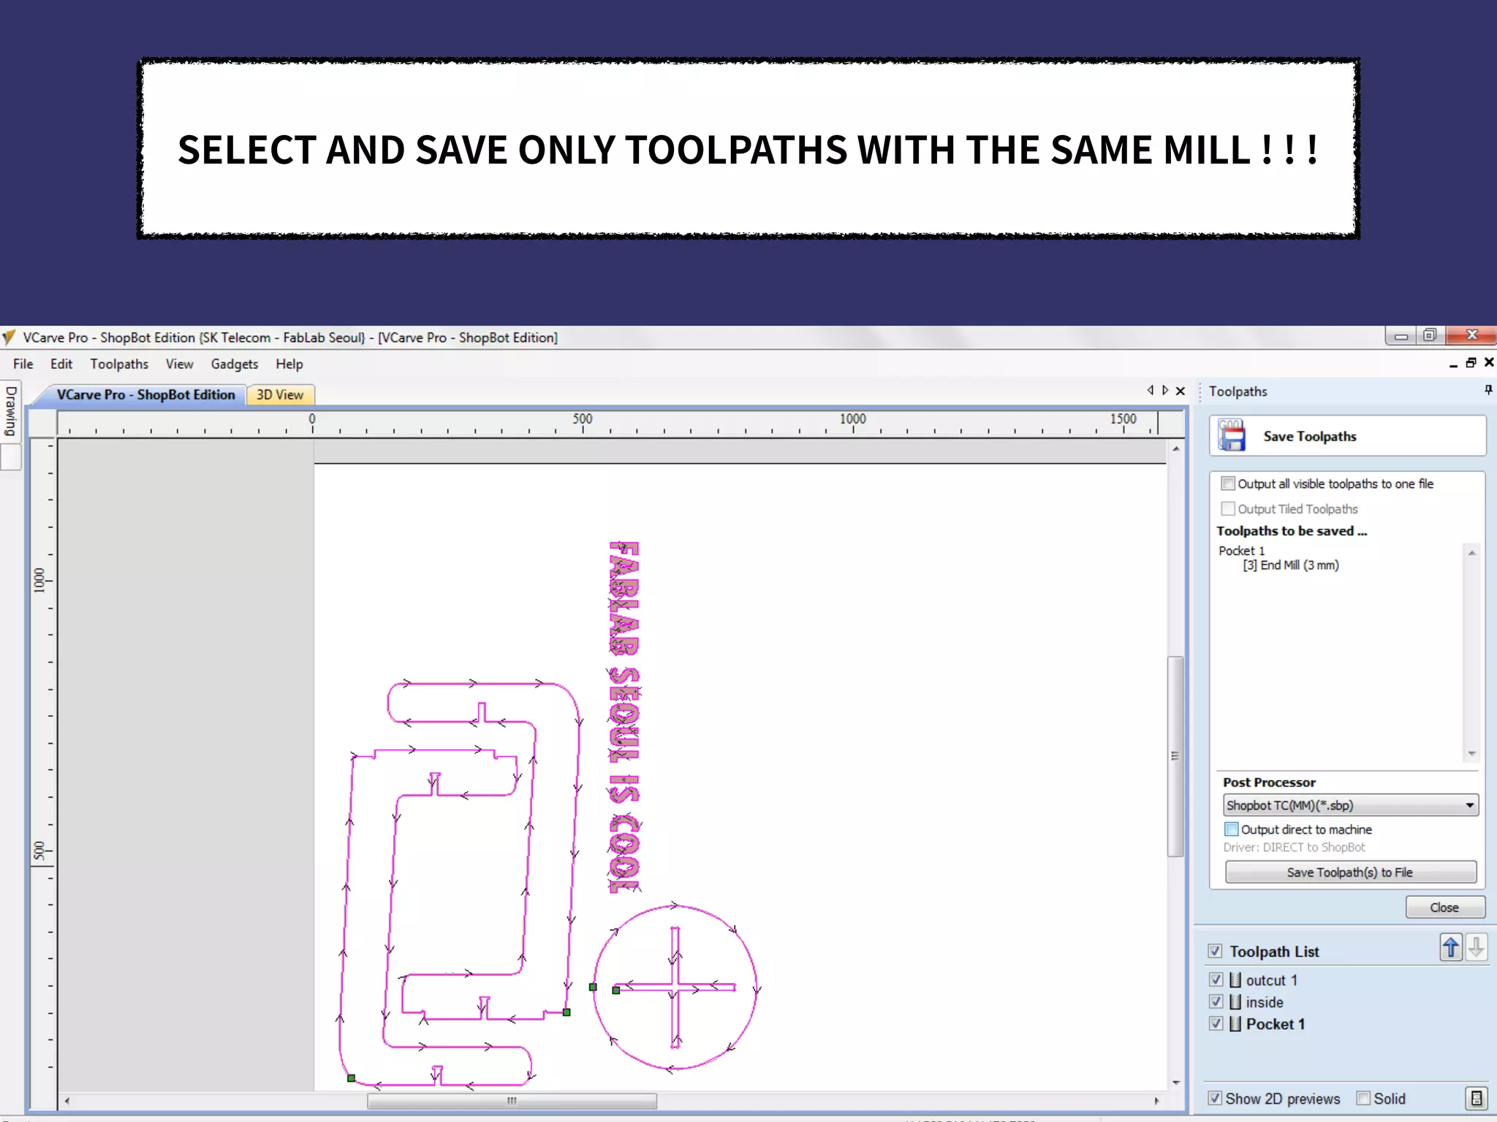1497x1122 pixels.
Task: Pin the Toolpaths panel
Action: pos(1488,390)
